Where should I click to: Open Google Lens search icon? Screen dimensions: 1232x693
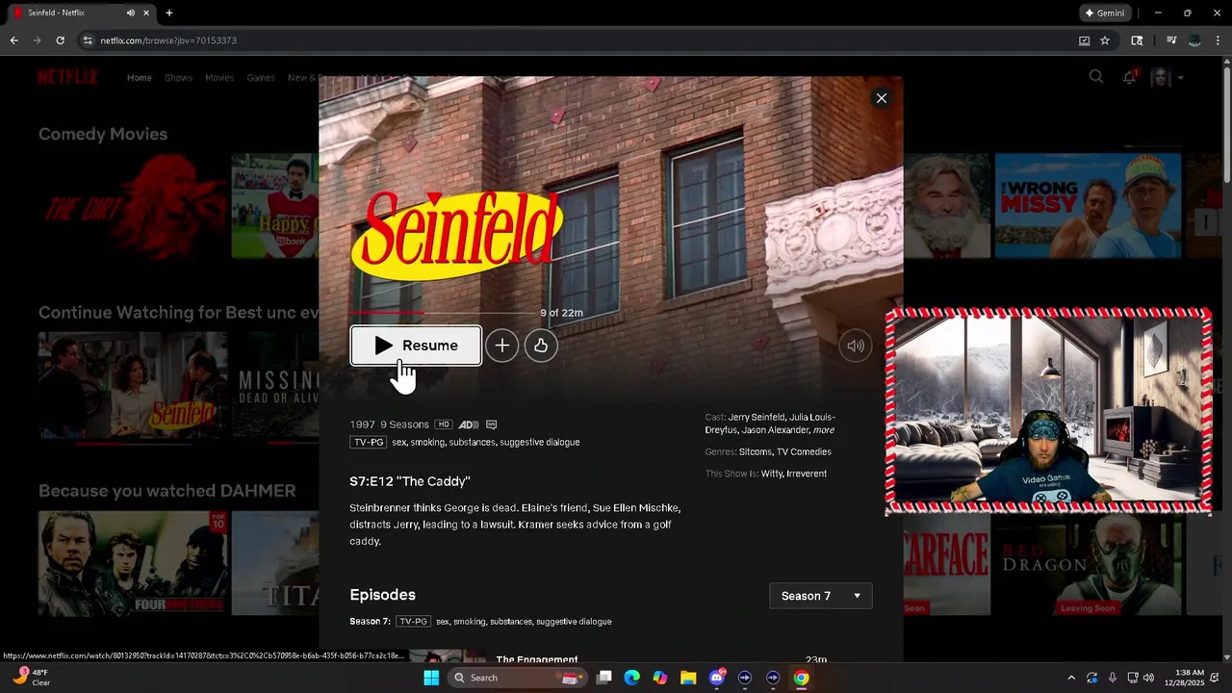tap(1137, 40)
